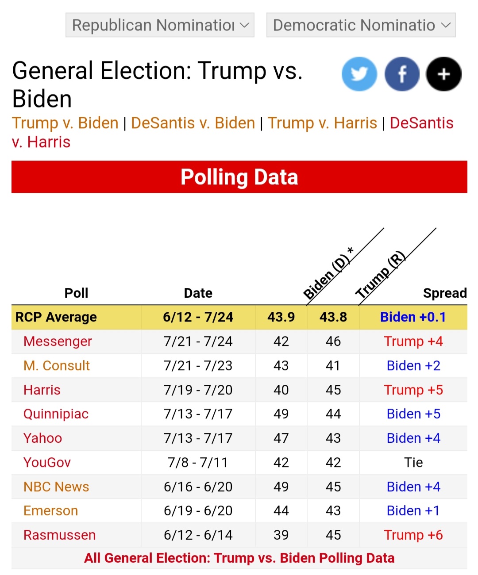The image size is (478, 575).
Task: Open the M. Consult poll
Action: [57, 366]
